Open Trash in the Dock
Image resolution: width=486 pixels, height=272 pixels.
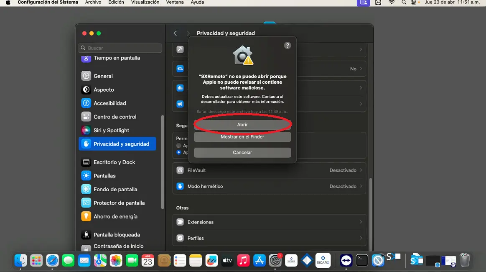(x=465, y=260)
